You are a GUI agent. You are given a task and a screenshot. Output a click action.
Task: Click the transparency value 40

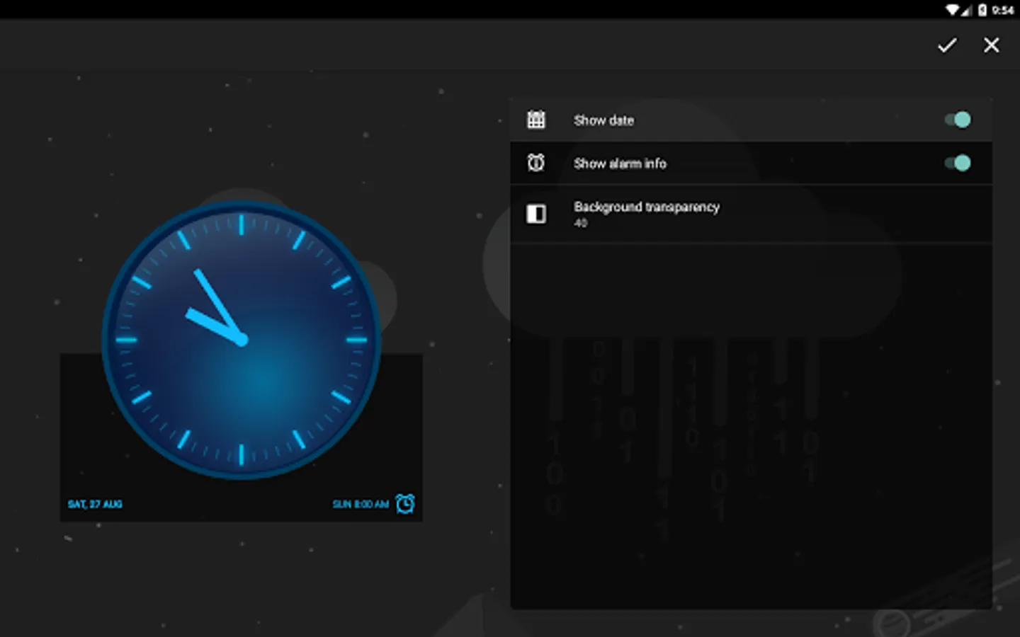pyautogui.click(x=581, y=223)
